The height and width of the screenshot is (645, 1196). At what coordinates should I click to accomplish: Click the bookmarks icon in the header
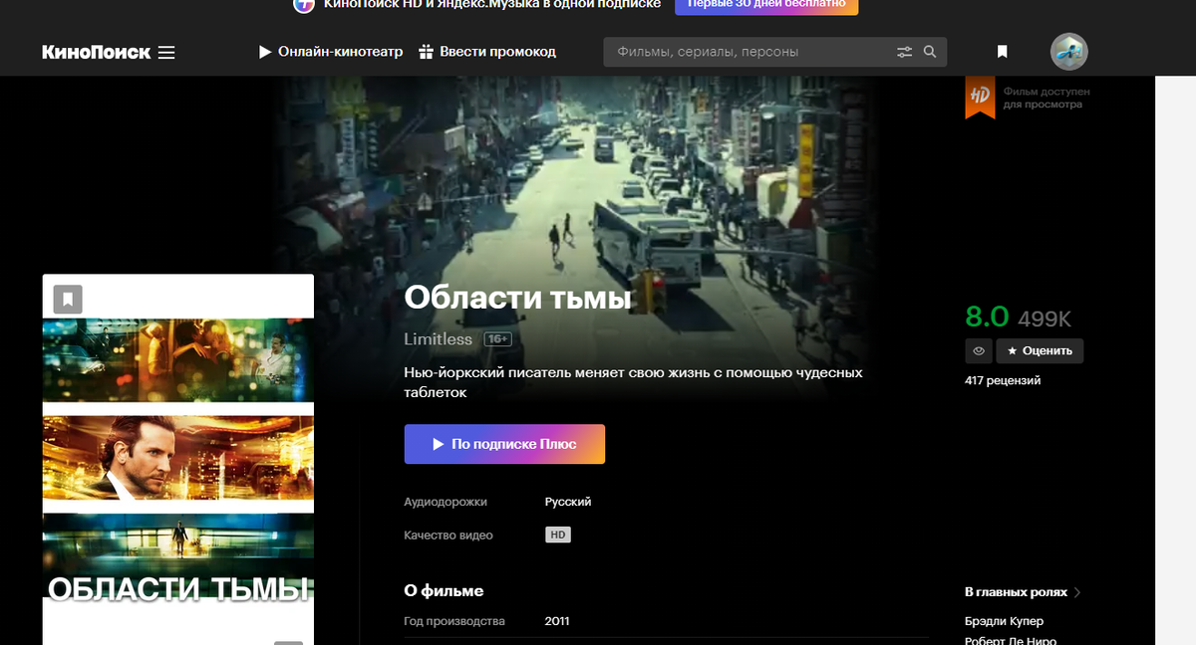1002,51
